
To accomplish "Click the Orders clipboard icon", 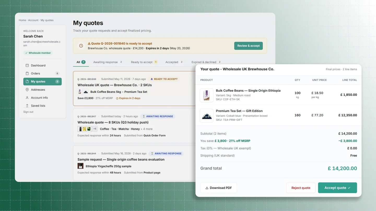I will coord(27,73).
